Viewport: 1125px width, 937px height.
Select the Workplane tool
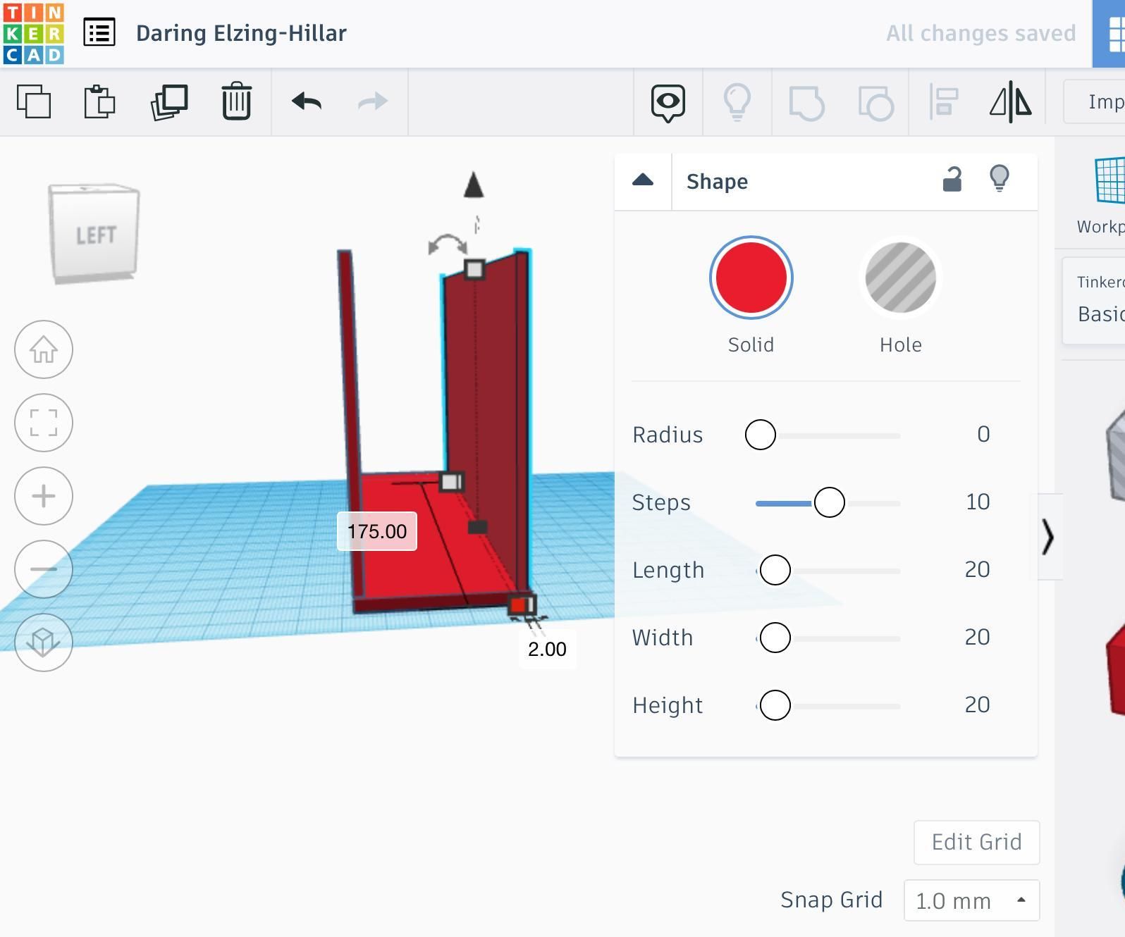(1101, 194)
